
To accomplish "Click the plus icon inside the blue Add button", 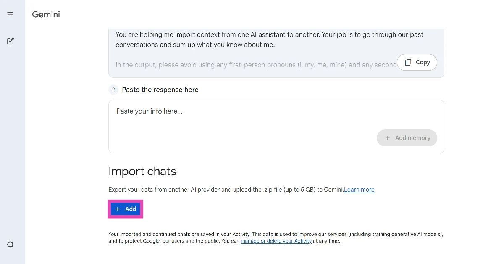I will click(x=118, y=209).
